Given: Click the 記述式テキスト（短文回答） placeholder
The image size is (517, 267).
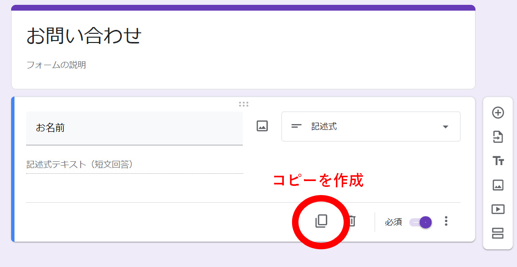Looking at the screenshot, I should pos(81,164).
